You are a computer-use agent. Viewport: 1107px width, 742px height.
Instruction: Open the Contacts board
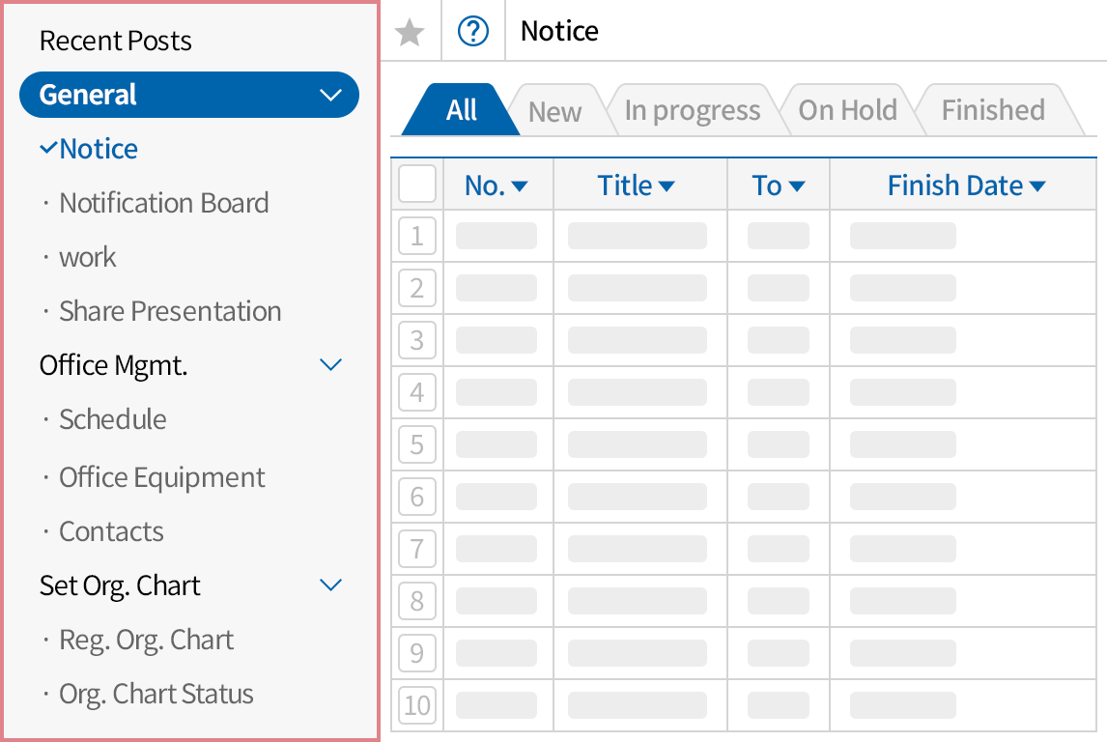[111, 531]
